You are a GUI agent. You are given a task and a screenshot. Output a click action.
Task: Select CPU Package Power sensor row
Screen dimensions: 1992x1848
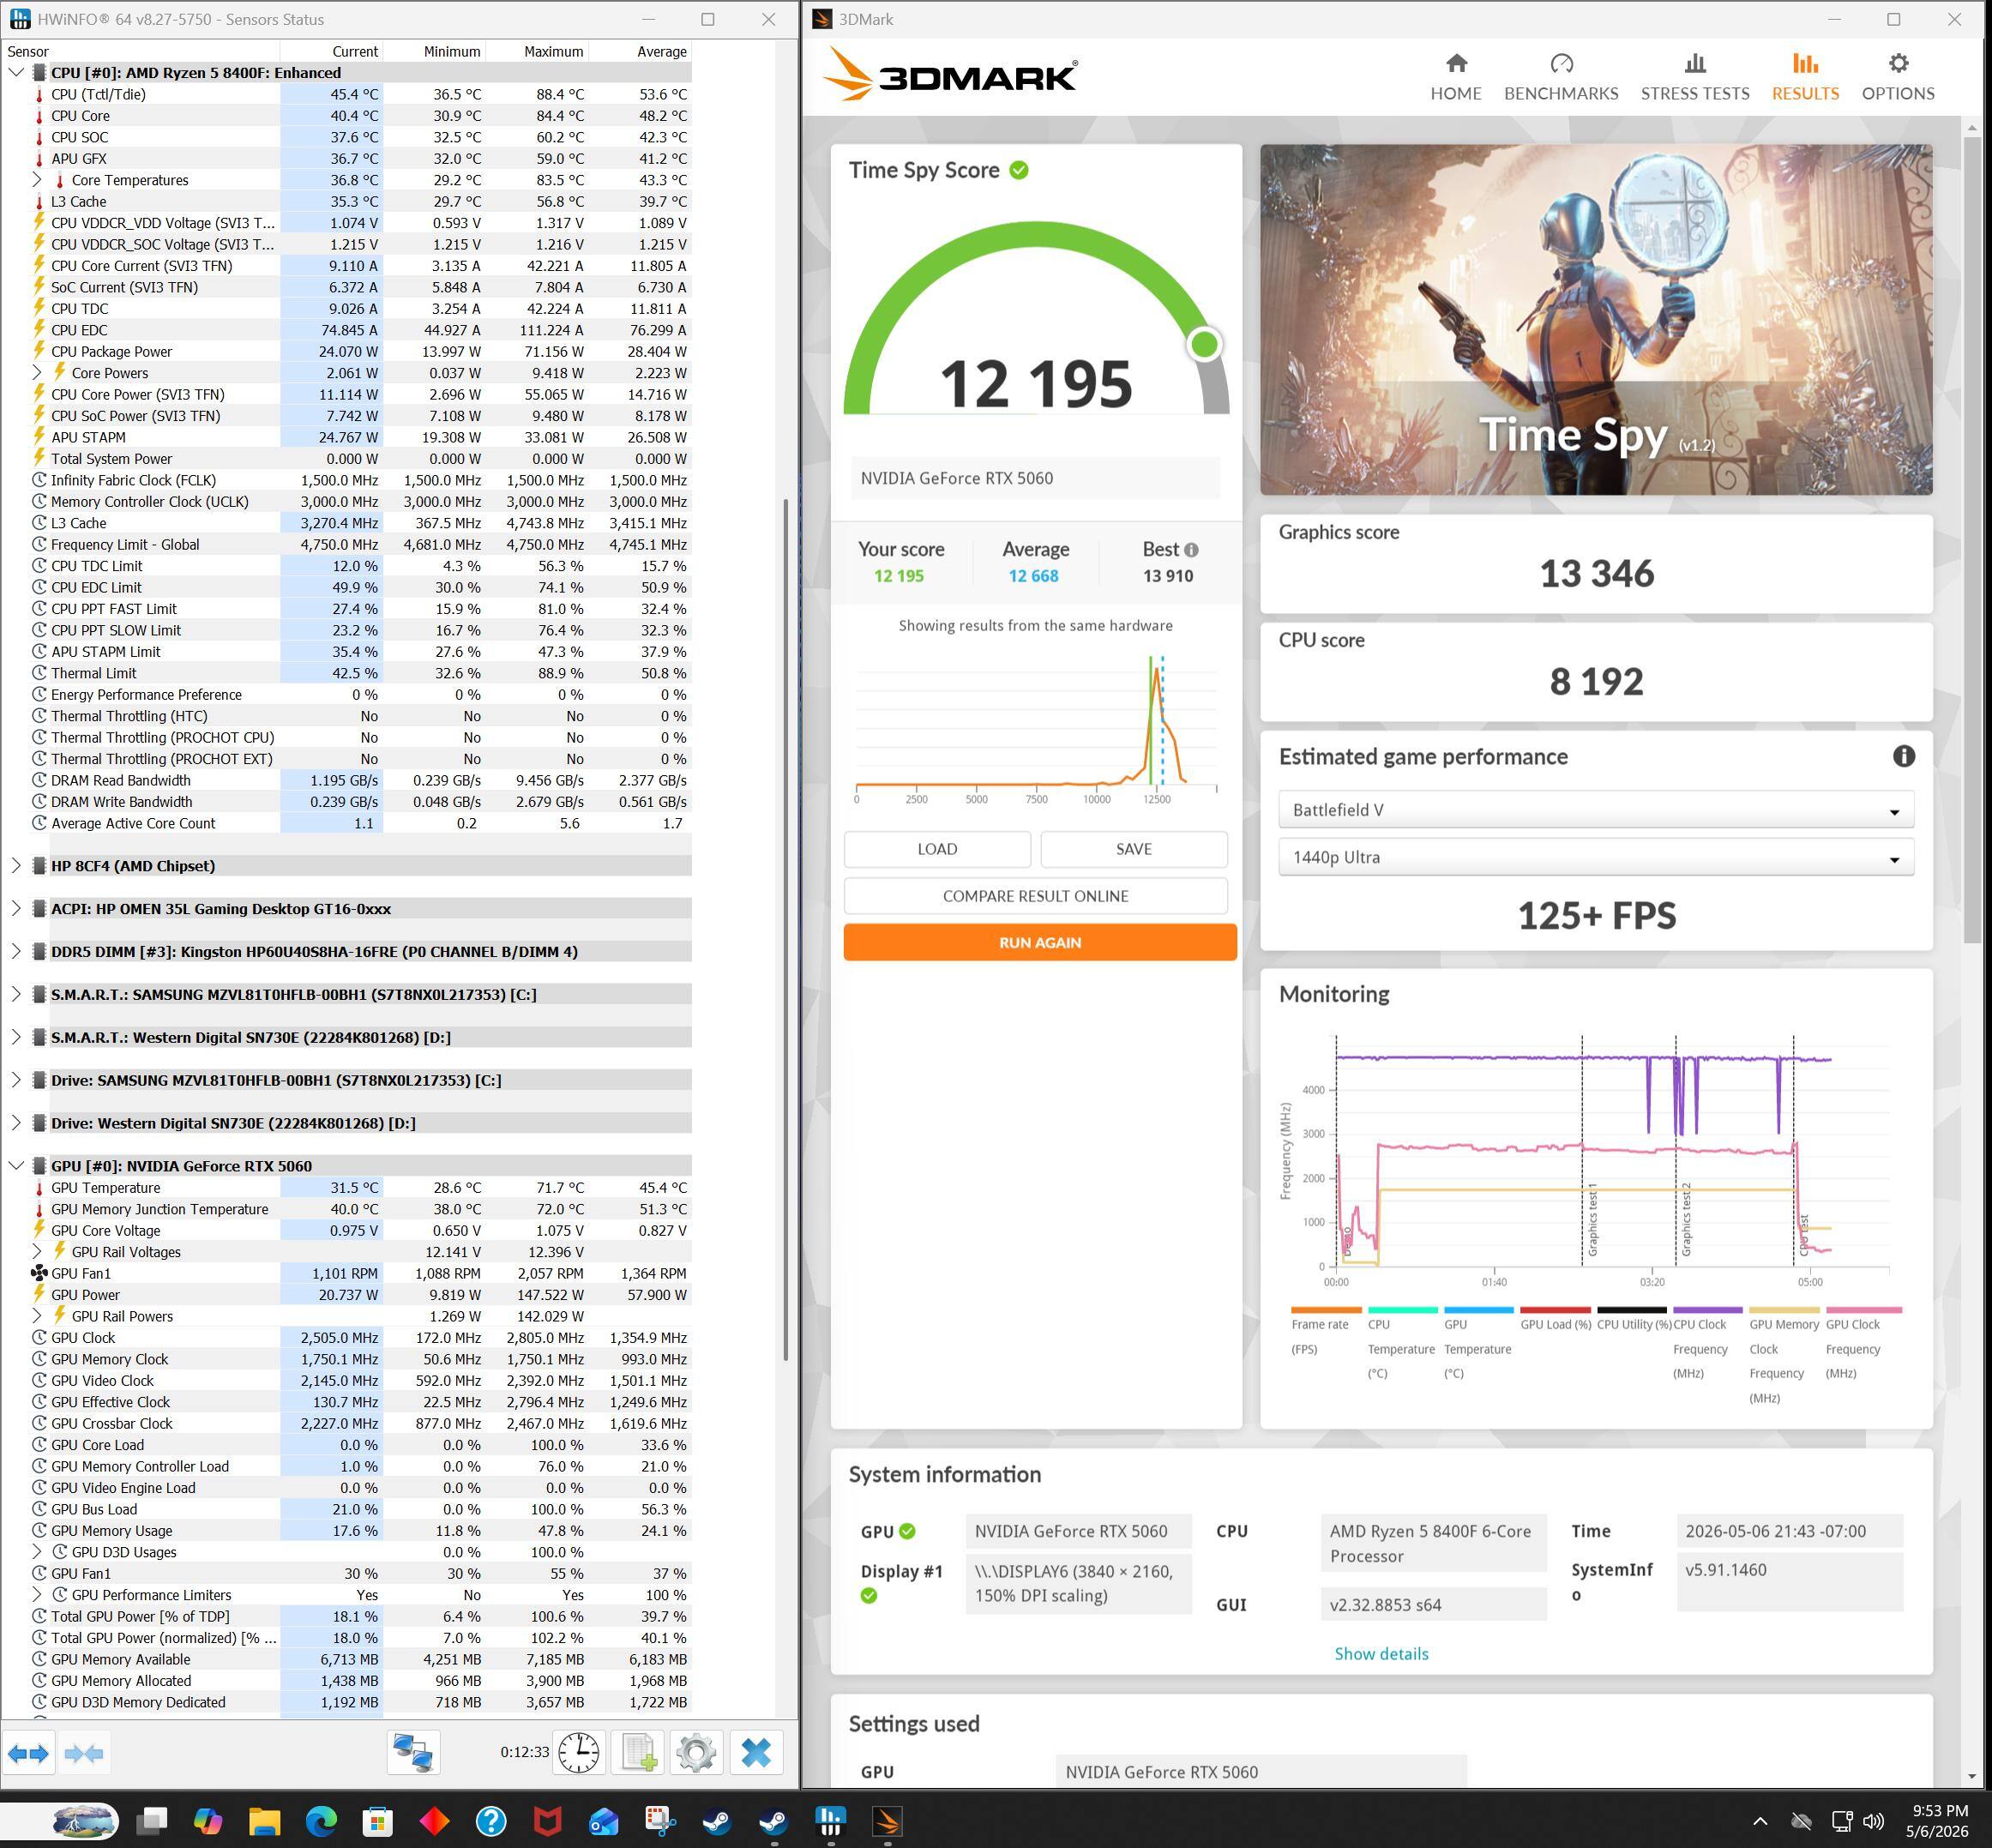[x=346, y=352]
